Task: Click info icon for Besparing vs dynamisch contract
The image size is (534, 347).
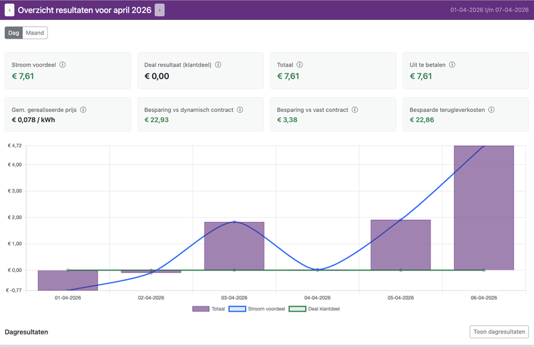Action: 240,109
